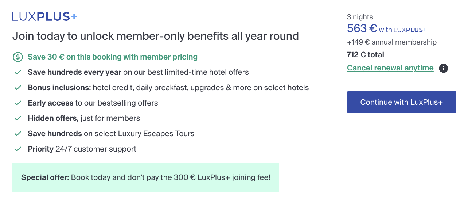Click Continue with LuxPlus+ button

[x=402, y=102]
